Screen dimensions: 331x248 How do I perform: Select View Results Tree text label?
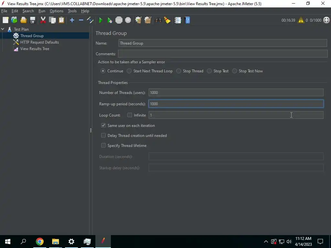click(35, 49)
